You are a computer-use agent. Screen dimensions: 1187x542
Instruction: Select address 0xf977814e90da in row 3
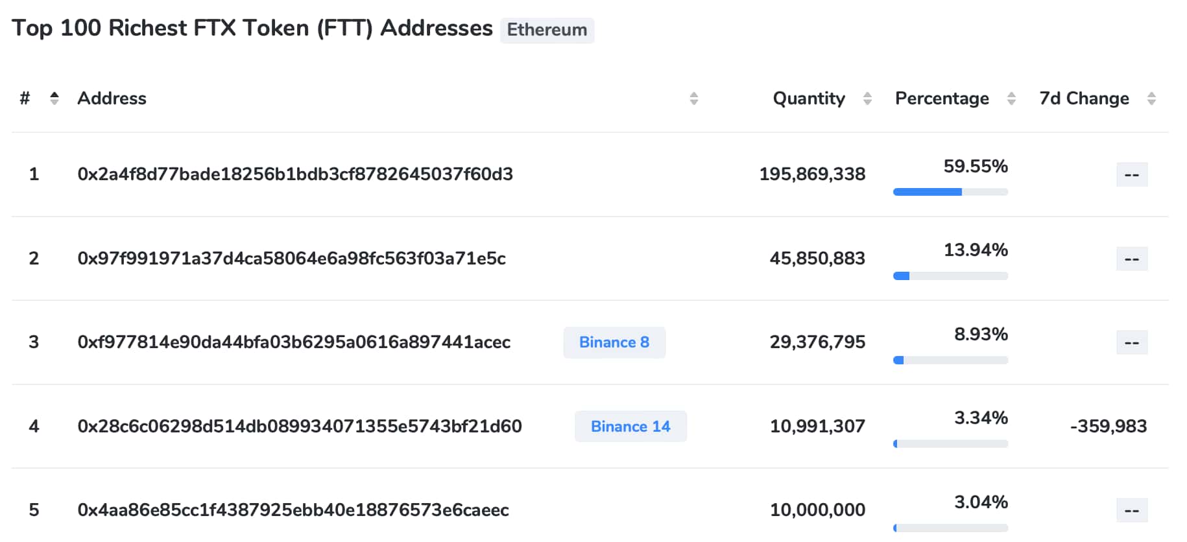point(294,342)
